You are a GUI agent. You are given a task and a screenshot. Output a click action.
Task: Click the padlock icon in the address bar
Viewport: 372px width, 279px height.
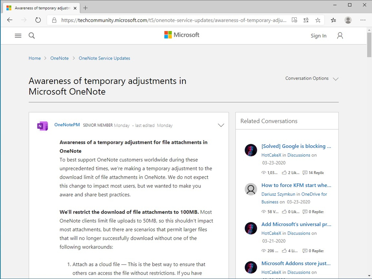(54, 20)
